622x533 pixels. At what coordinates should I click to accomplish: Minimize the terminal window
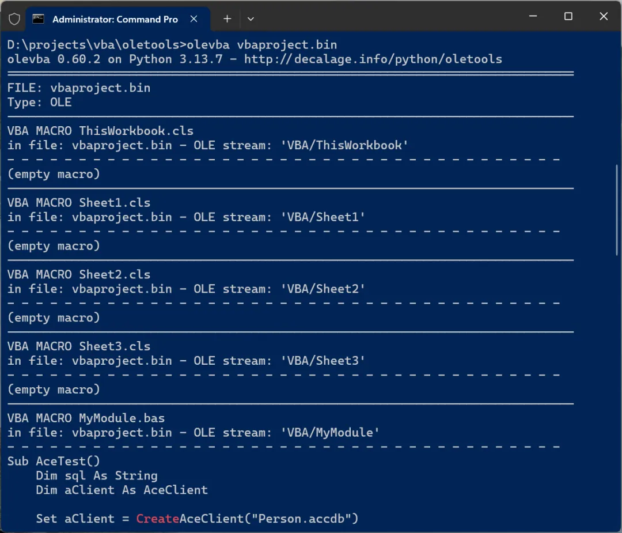click(x=533, y=17)
